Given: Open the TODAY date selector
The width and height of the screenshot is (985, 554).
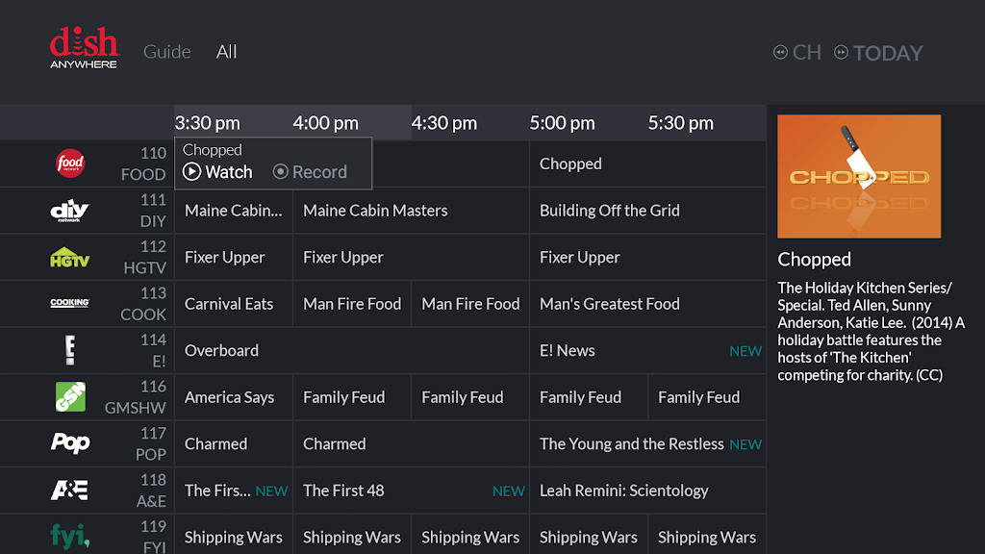Looking at the screenshot, I should coord(878,53).
